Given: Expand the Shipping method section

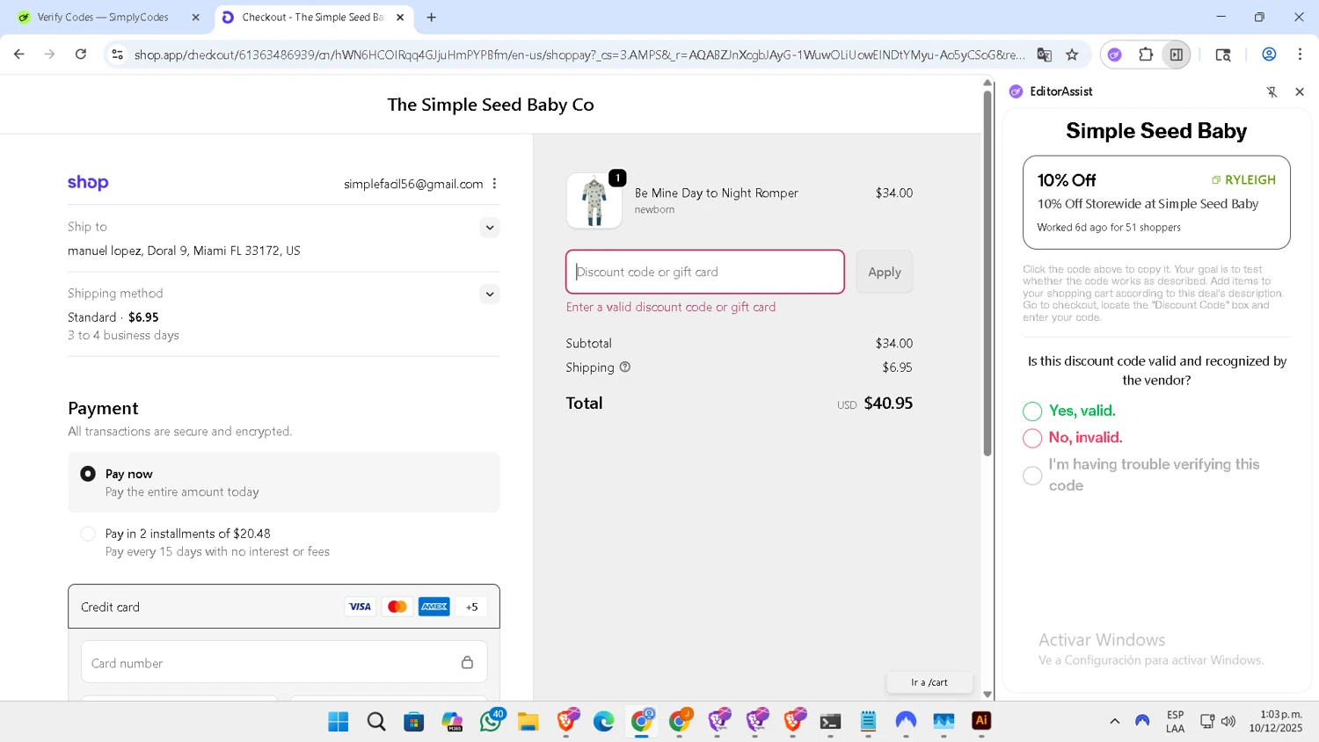Looking at the screenshot, I should pyautogui.click(x=490, y=295).
